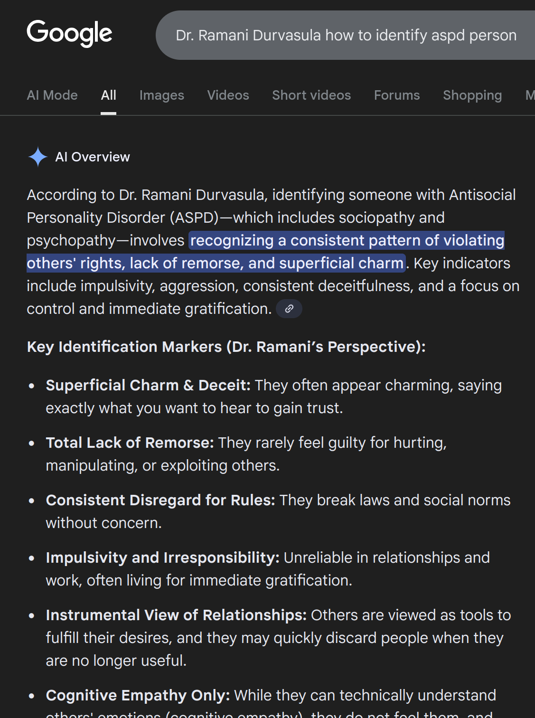
Task: Open the source link chip icon
Action: click(x=289, y=309)
